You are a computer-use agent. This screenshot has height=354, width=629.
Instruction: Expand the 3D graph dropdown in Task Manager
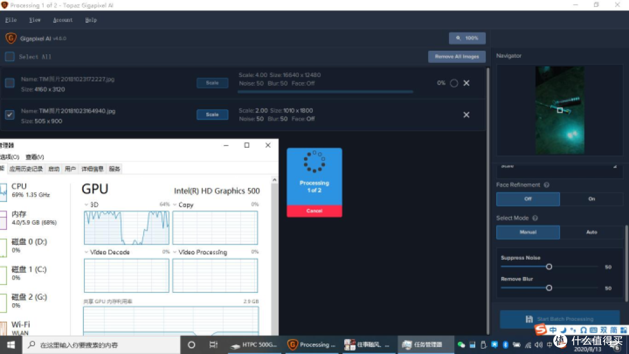[86, 204]
